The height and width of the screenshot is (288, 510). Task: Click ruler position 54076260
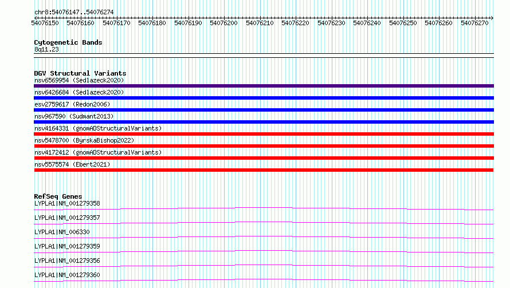click(x=438, y=23)
